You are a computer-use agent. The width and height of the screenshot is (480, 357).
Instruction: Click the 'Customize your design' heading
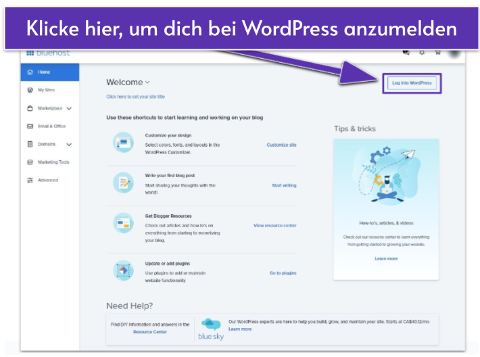[x=168, y=135]
